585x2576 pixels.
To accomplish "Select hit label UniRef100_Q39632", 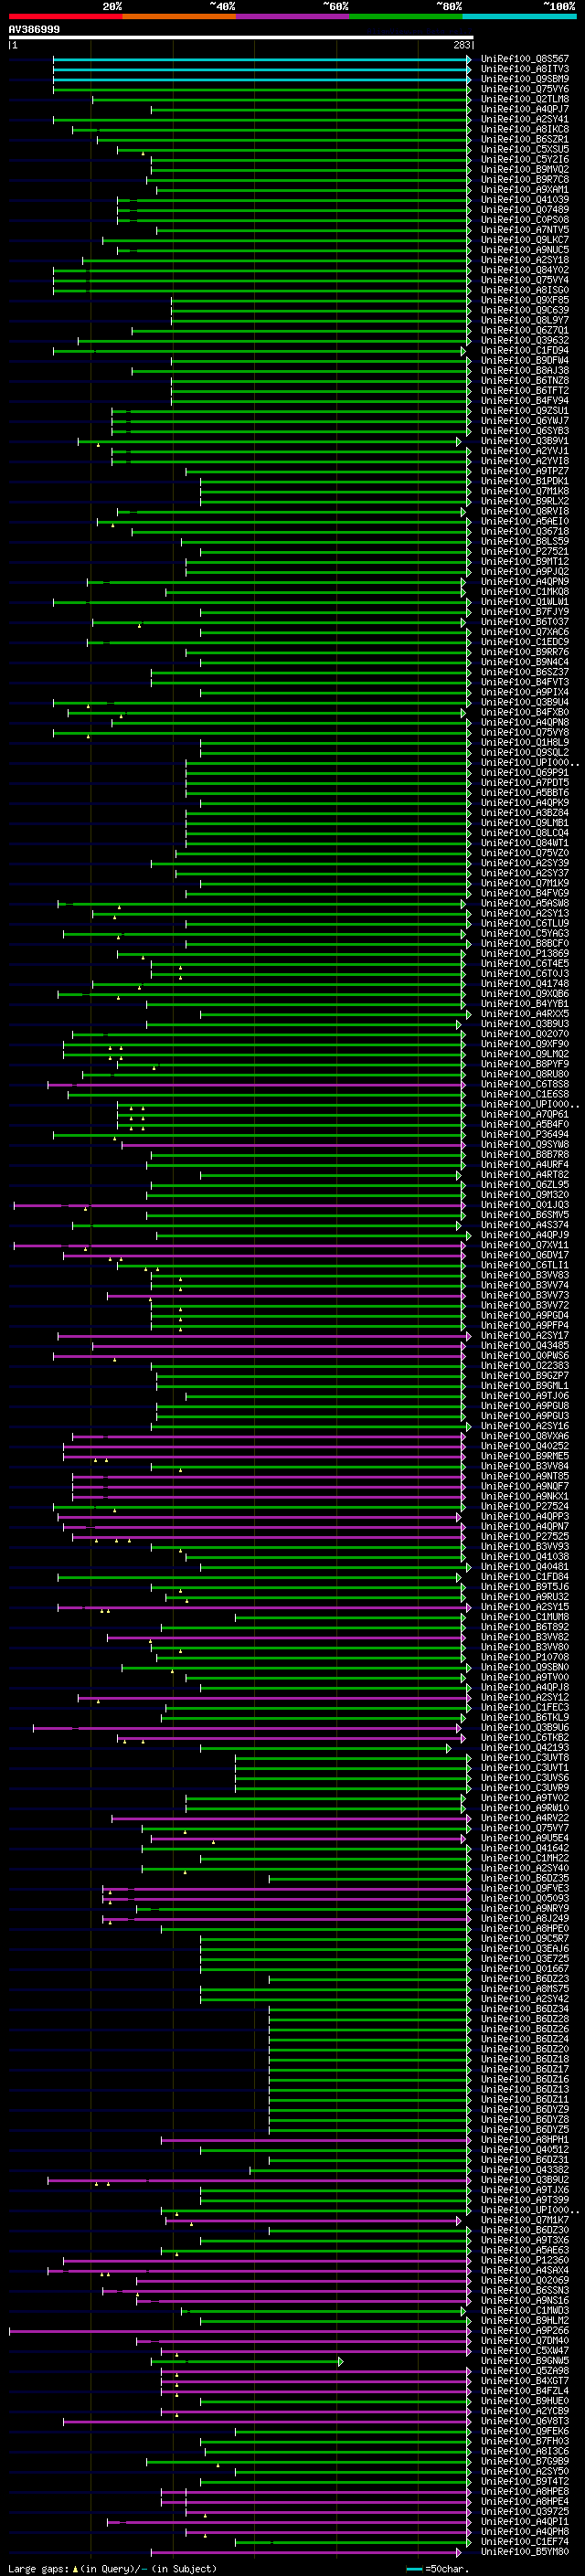I will (x=525, y=340).
